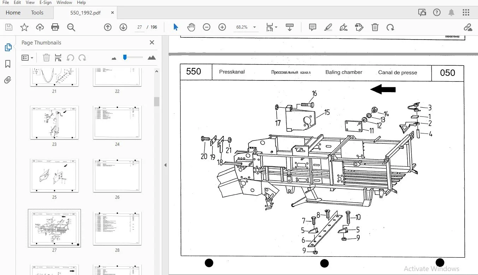Activate the selection arrow tool
The width and height of the screenshot is (478, 275).
point(176,27)
